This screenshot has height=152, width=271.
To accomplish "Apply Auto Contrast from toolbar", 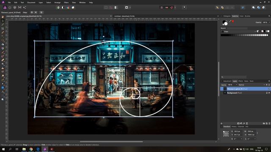I will click(63, 8).
